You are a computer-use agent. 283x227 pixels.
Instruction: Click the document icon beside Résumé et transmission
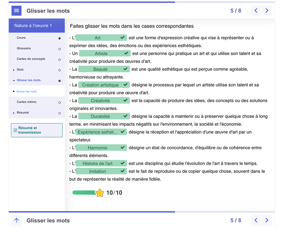(x=15, y=130)
